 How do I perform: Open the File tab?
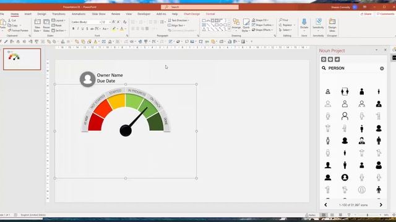point(2,14)
